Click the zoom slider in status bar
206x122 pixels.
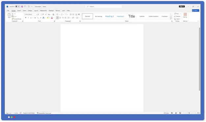click(x=189, y=113)
